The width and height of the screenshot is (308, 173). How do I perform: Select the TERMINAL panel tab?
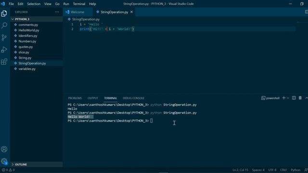point(110,98)
